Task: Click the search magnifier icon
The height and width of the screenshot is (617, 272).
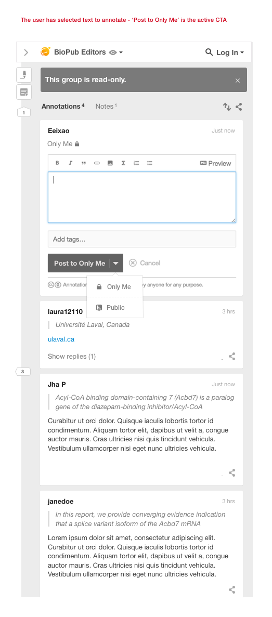Action: click(x=209, y=52)
